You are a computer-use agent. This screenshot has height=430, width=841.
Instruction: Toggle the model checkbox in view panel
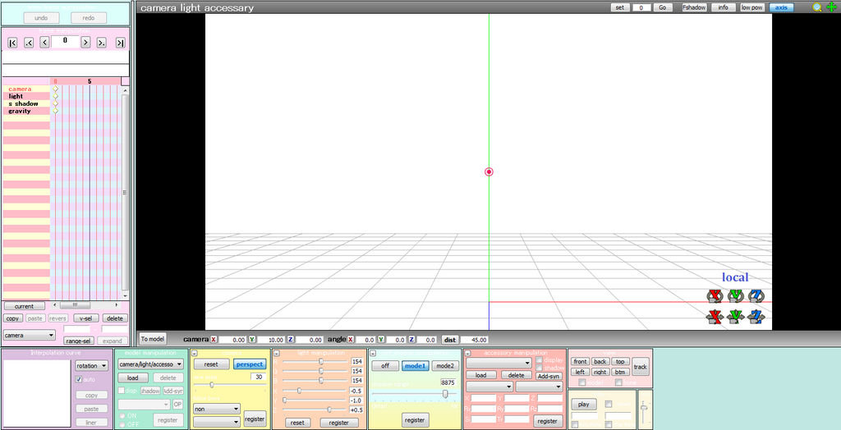pyautogui.click(x=582, y=382)
